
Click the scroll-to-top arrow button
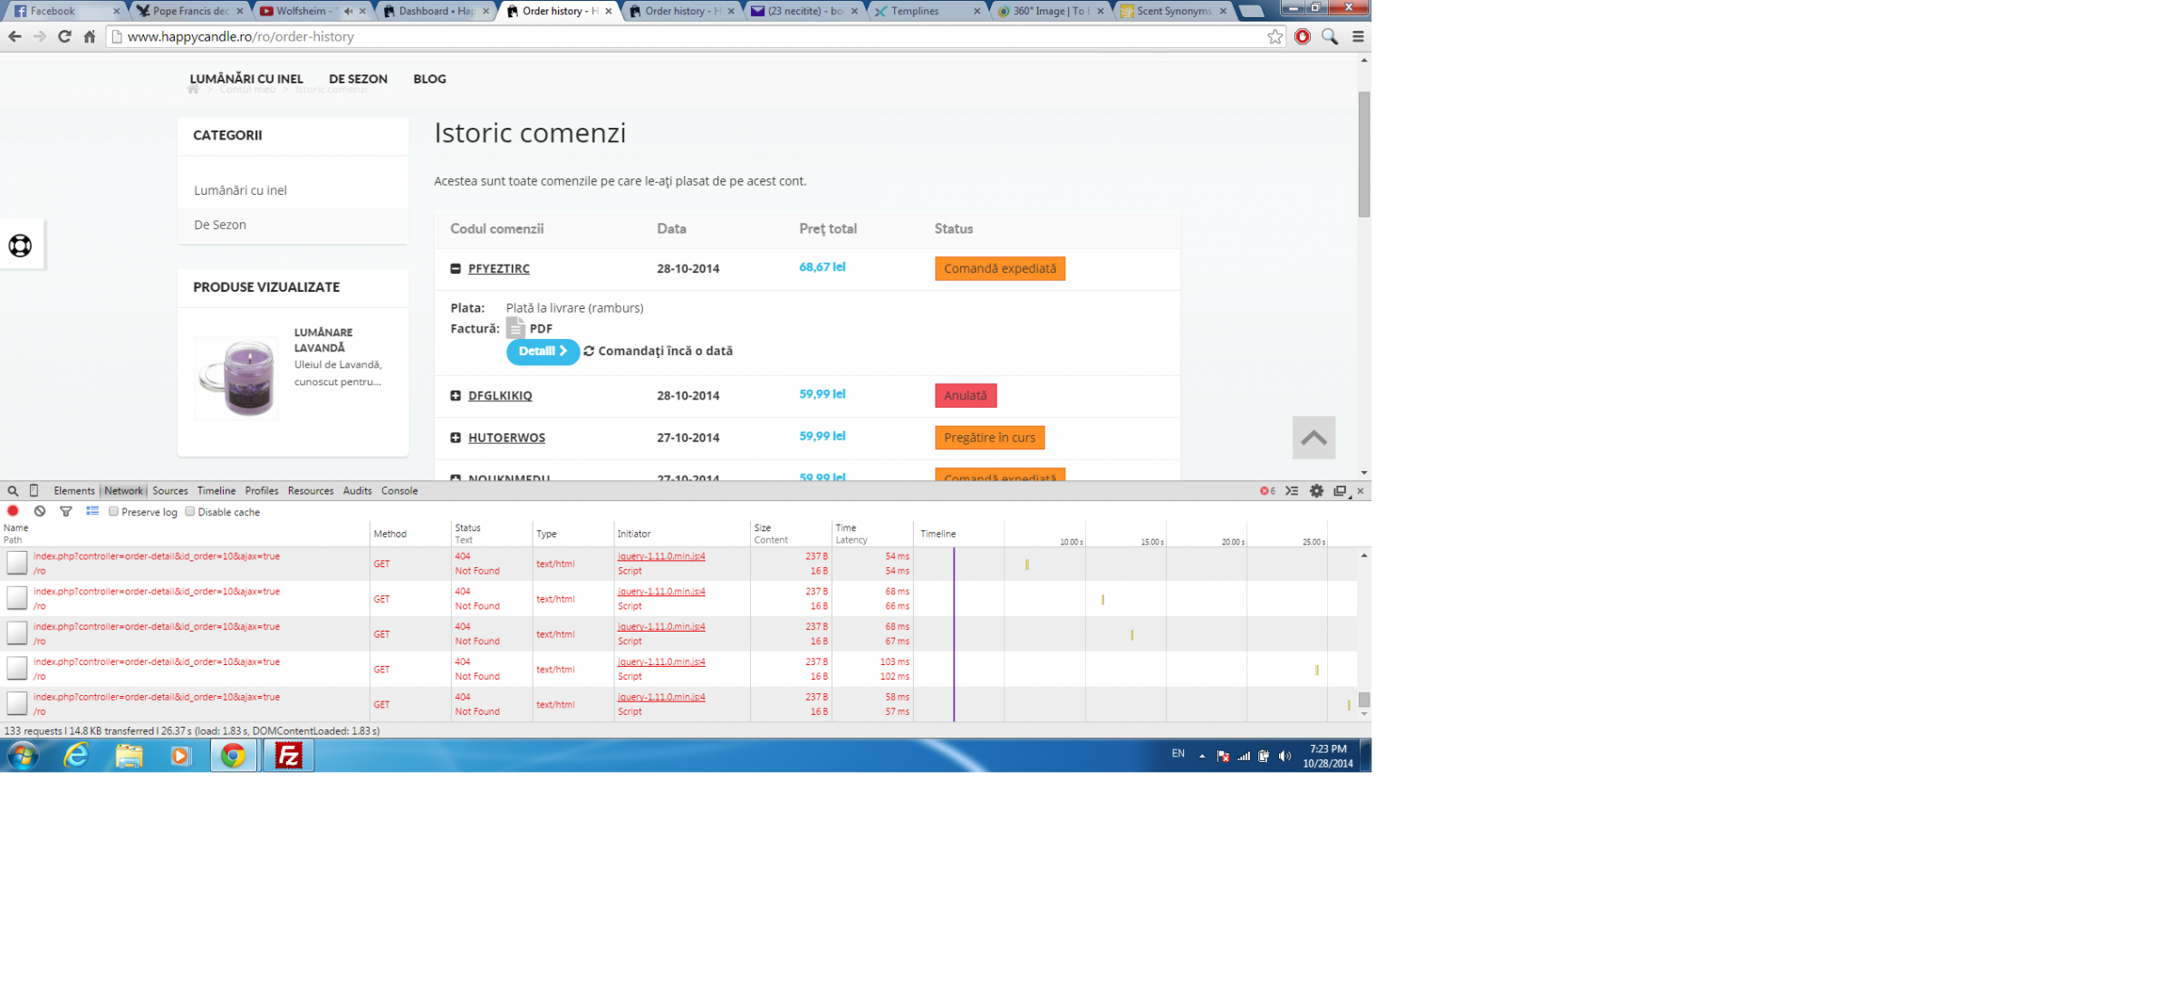coord(1313,438)
